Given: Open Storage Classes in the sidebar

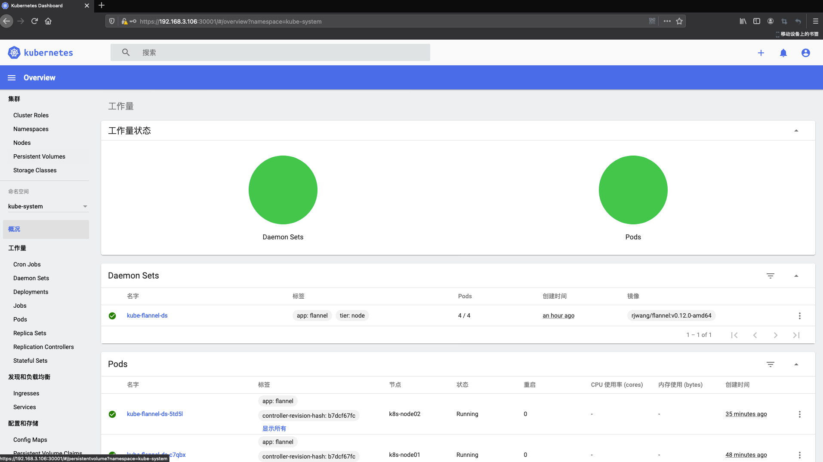Looking at the screenshot, I should 35,170.
